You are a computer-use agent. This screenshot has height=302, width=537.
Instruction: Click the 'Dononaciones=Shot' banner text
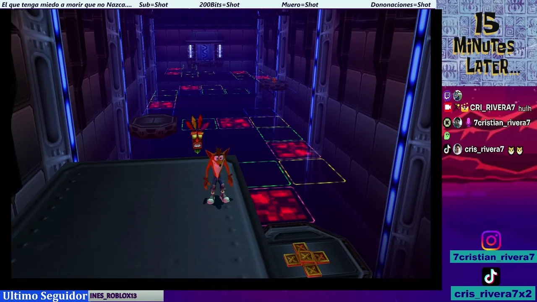point(401,5)
